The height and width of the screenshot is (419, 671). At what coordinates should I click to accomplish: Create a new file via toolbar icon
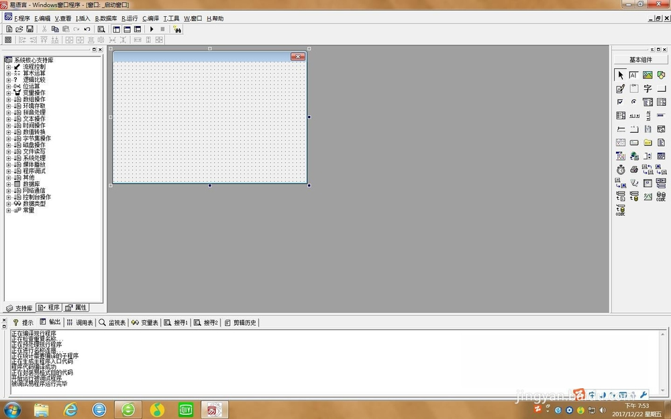[9, 29]
